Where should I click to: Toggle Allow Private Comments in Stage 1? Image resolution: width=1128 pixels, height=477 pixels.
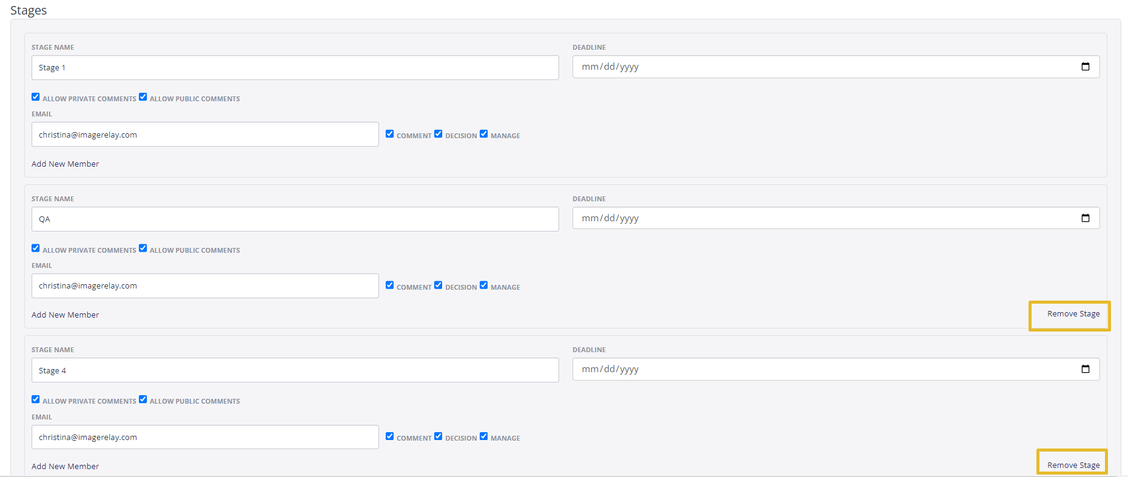[36, 97]
